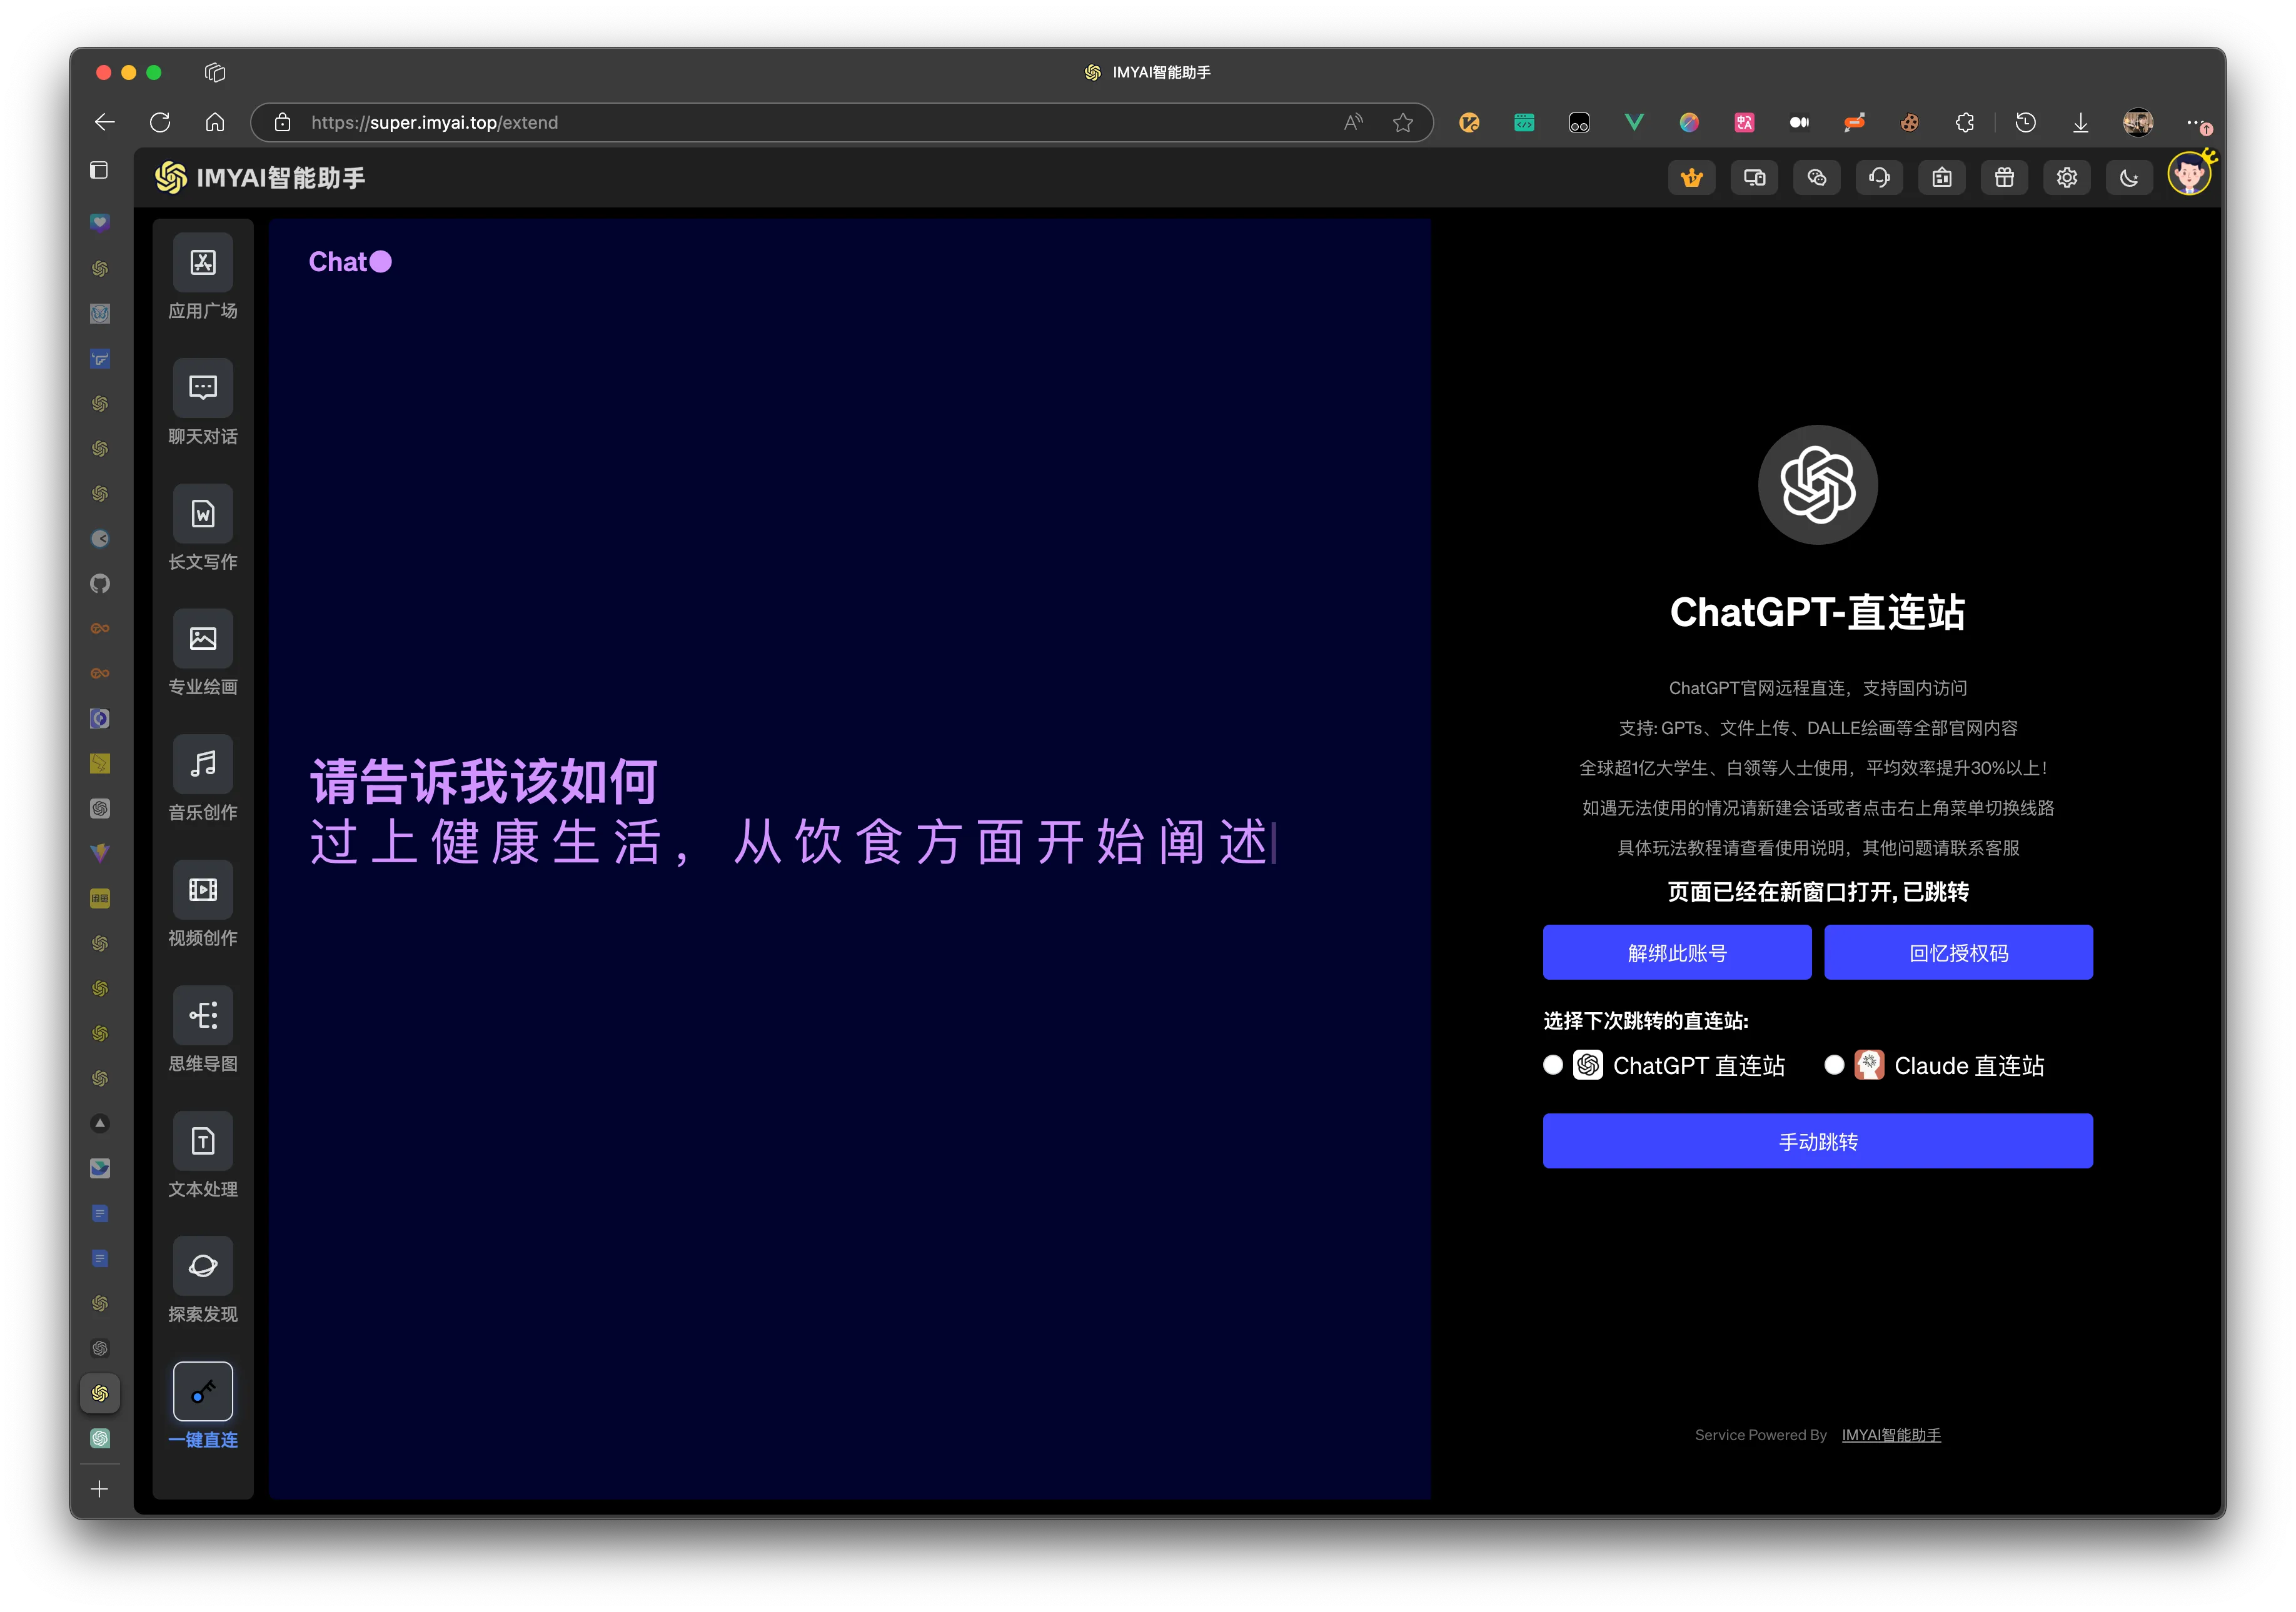Open browser extensions puzzle icon

(x=1965, y=122)
